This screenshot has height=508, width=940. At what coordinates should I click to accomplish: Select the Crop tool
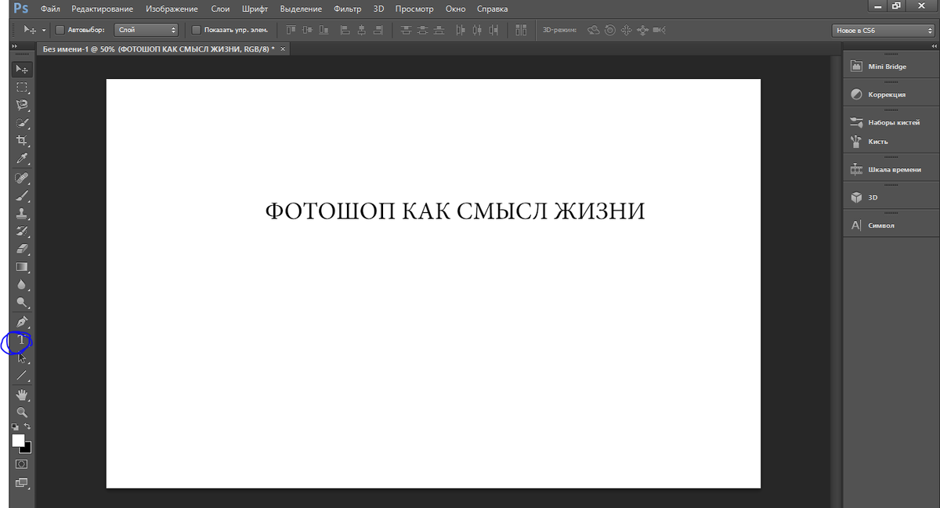[x=22, y=141]
